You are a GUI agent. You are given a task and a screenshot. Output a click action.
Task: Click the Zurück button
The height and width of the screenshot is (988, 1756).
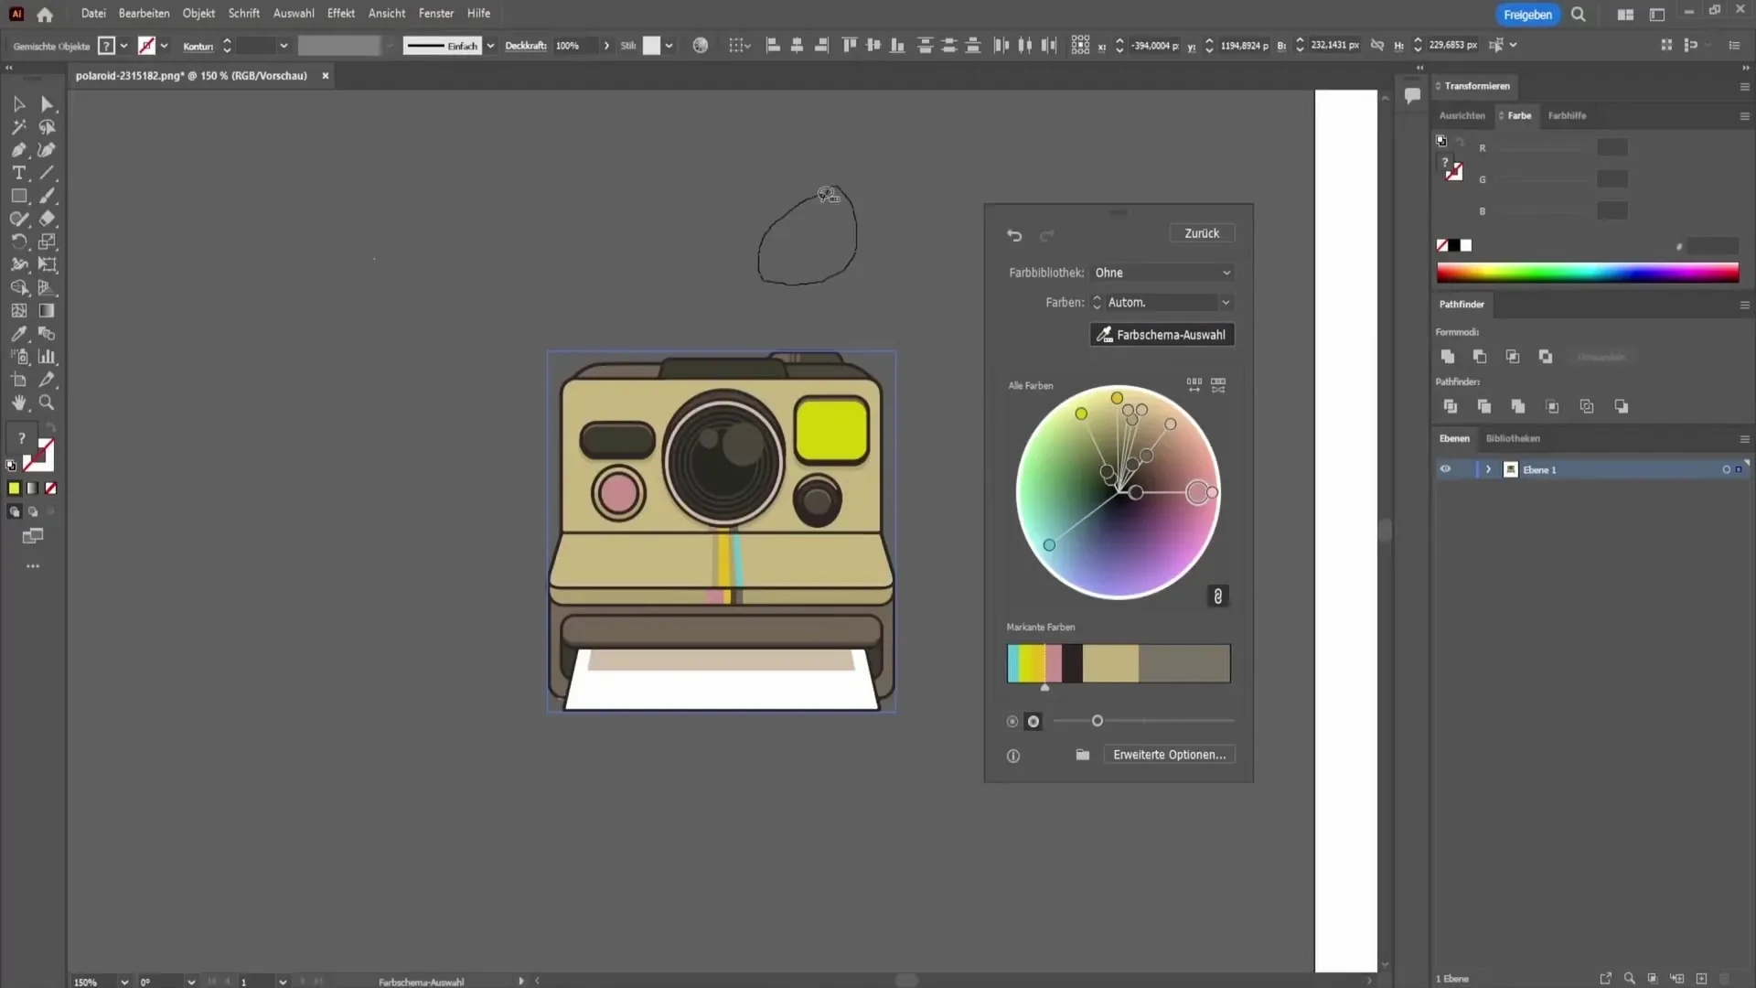point(1202,233)
